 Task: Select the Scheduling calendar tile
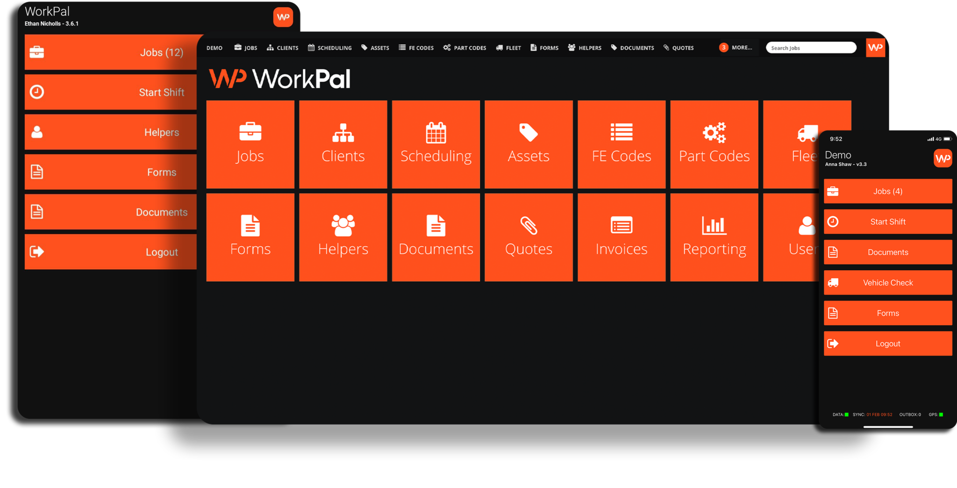click(x=436, y=144)
